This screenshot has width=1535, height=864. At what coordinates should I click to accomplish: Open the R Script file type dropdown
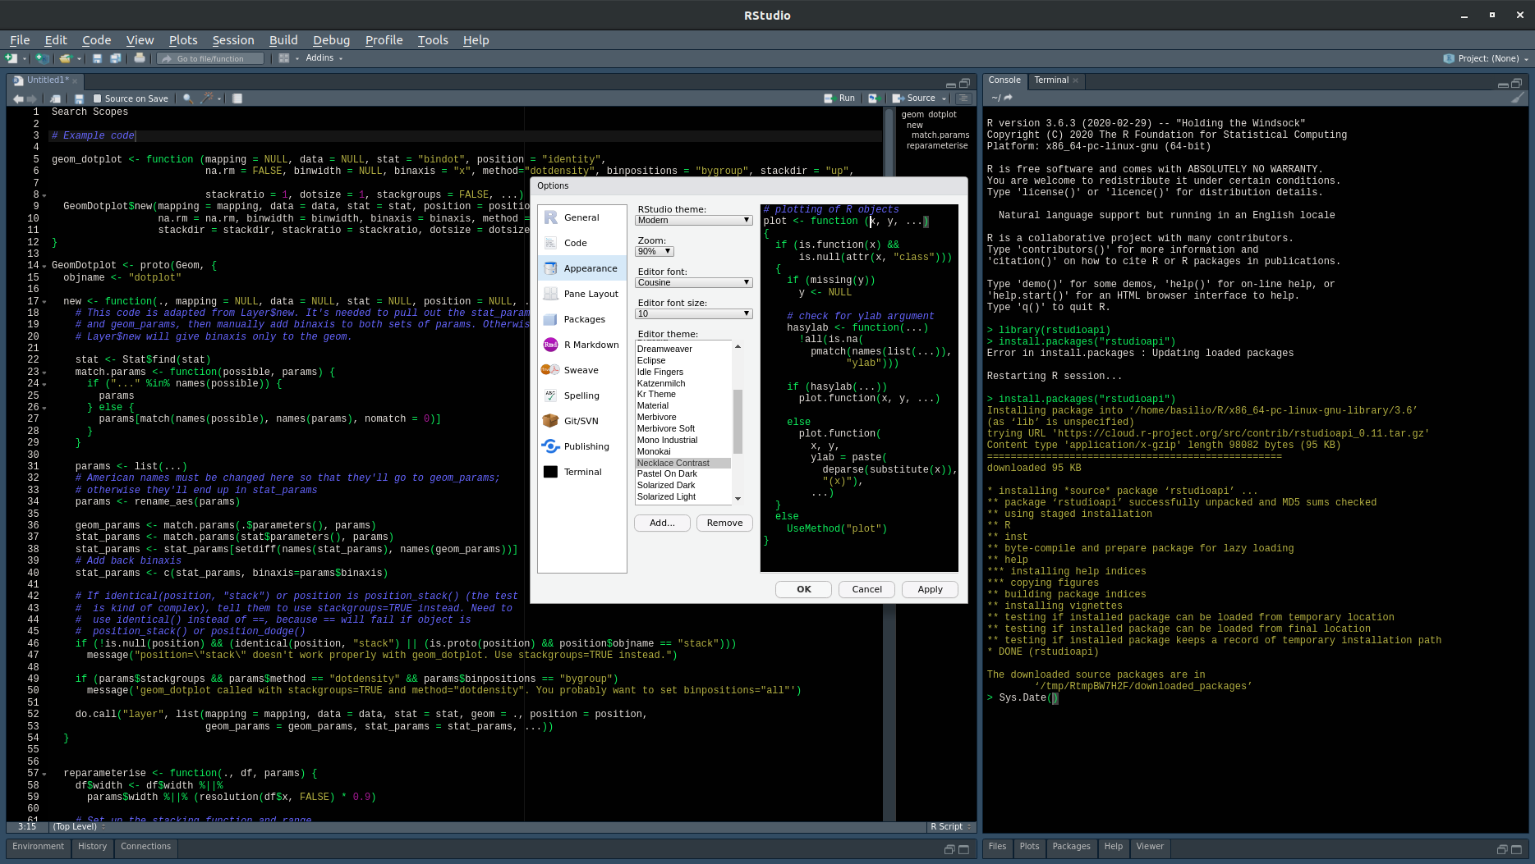[x=952, y=826]
